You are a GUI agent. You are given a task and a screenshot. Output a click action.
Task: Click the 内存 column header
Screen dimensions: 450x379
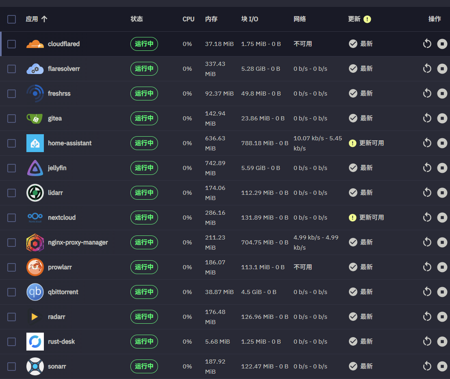(x=211, y=19)
